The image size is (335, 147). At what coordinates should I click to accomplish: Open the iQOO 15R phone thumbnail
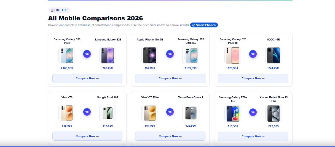[x=274, y=55]
